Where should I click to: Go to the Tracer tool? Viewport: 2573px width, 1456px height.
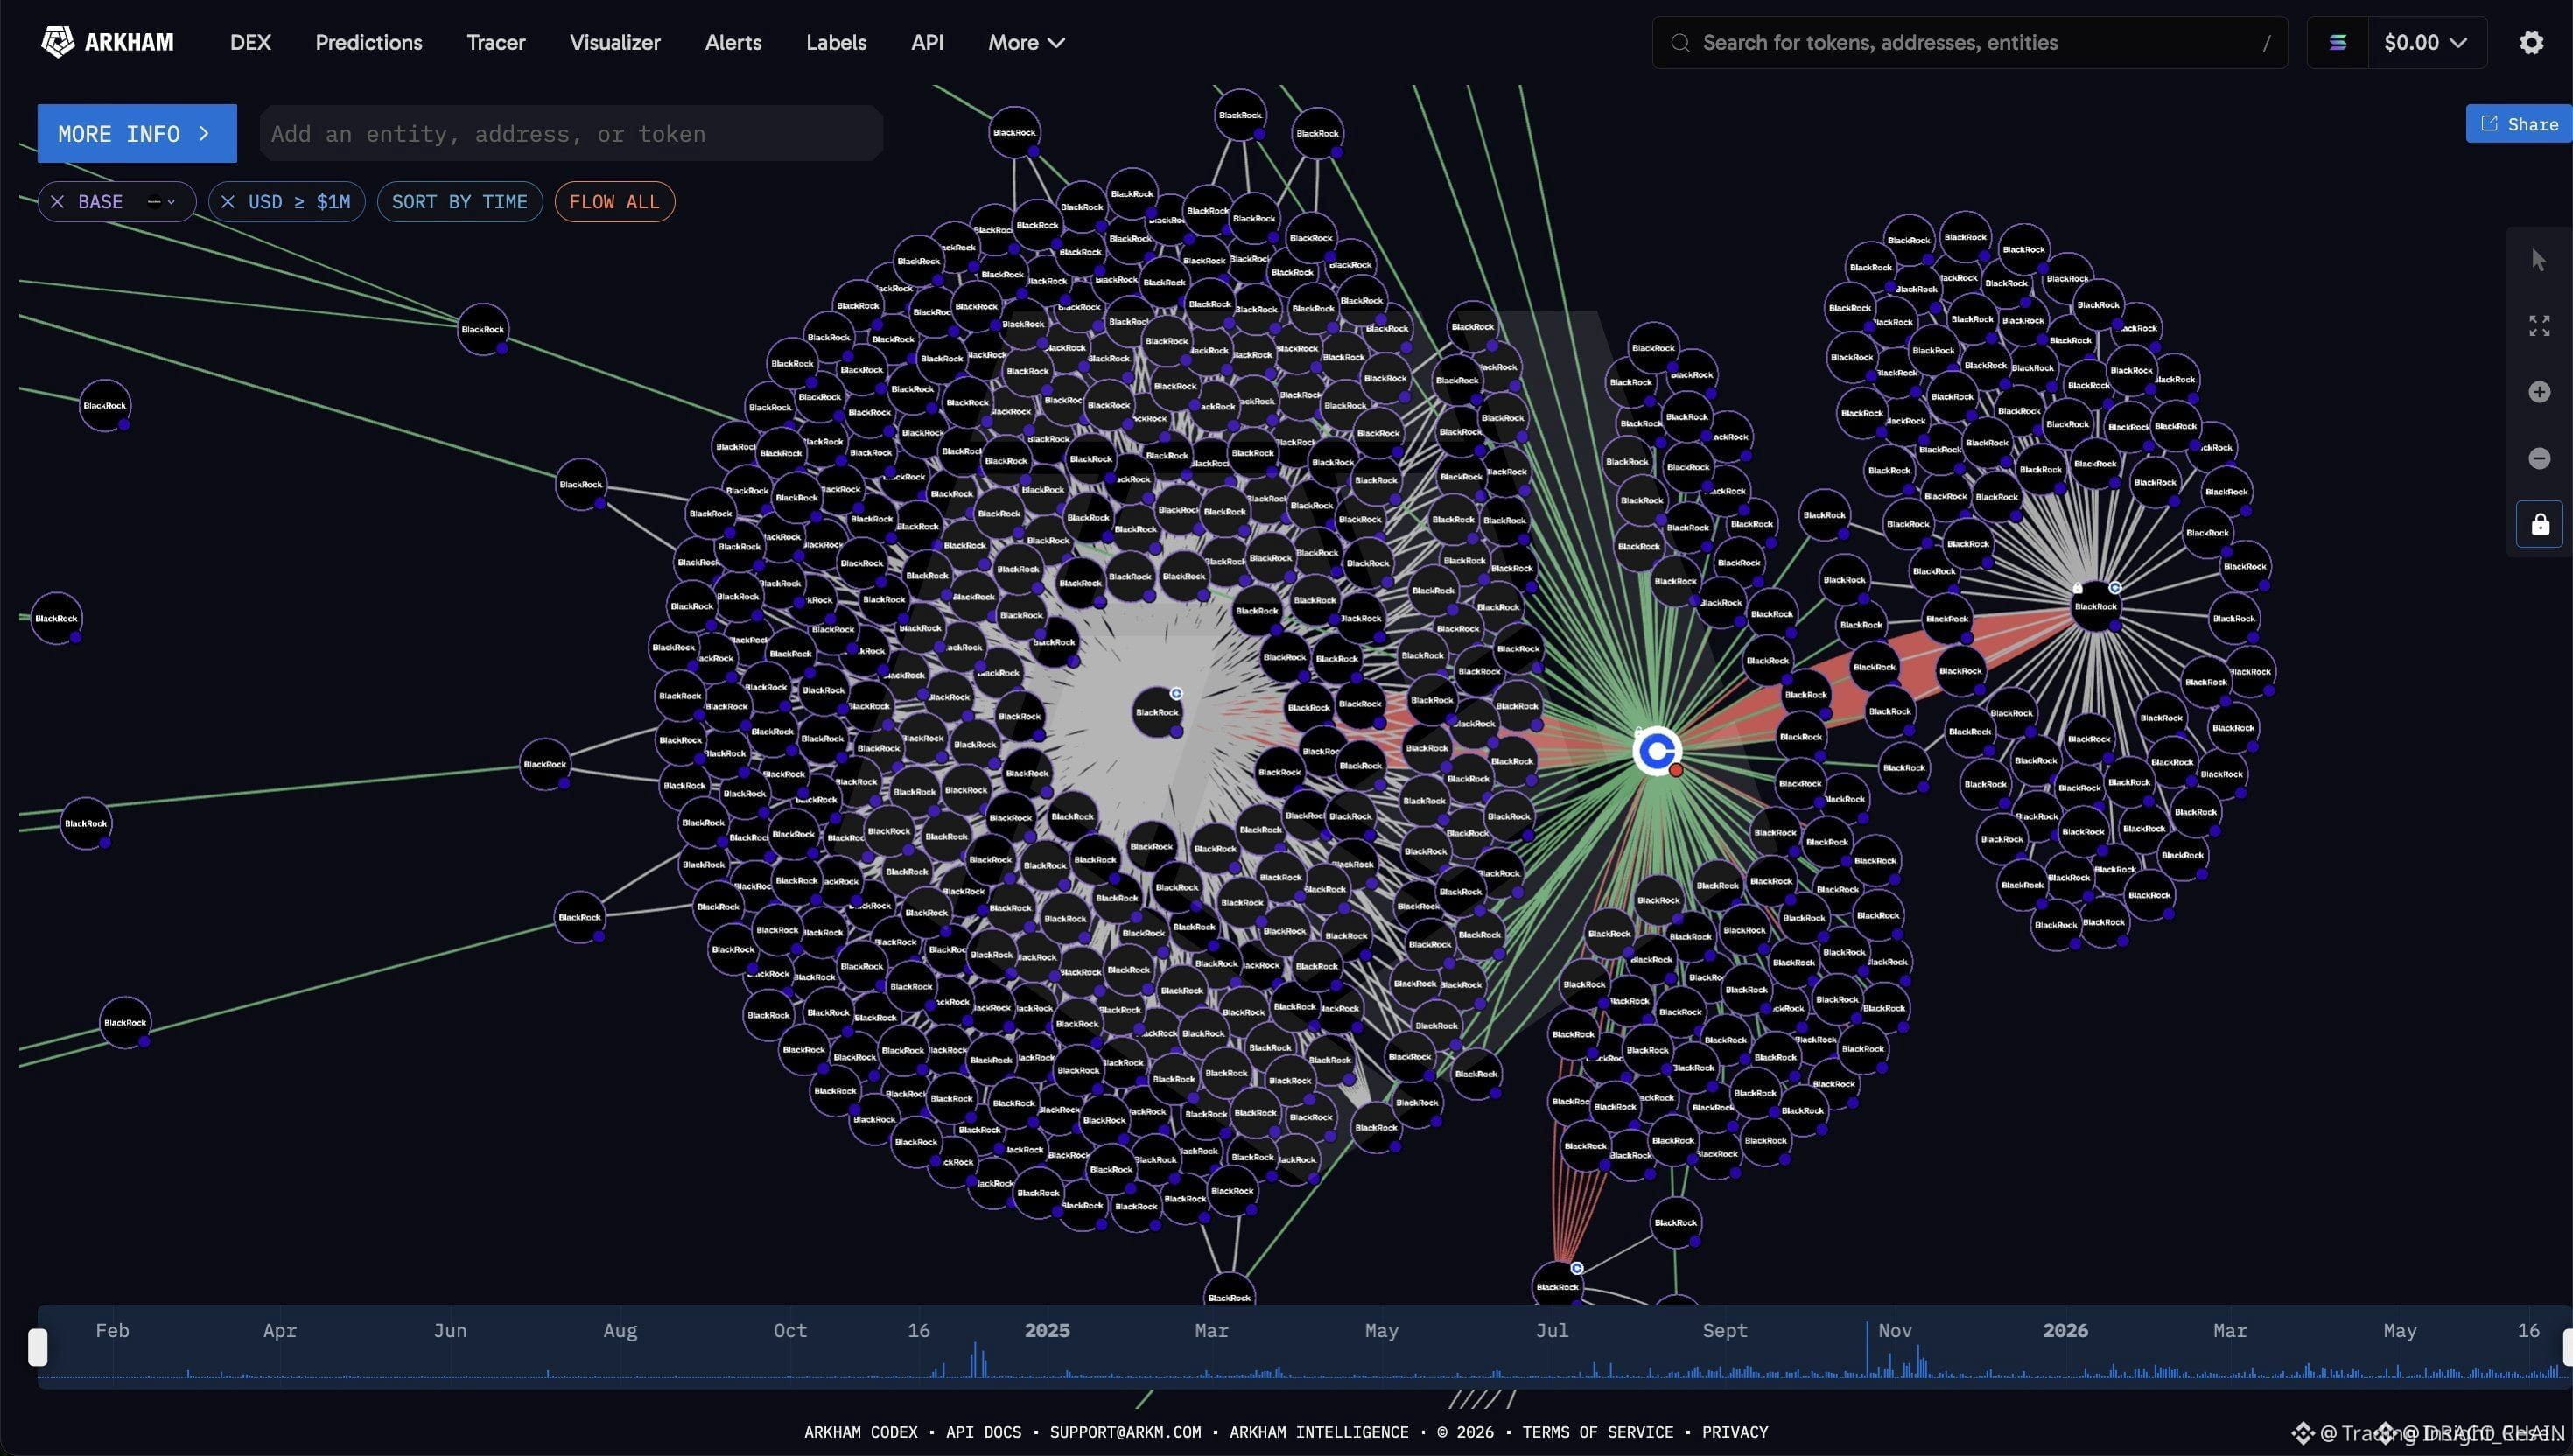[x=495, y=42]
